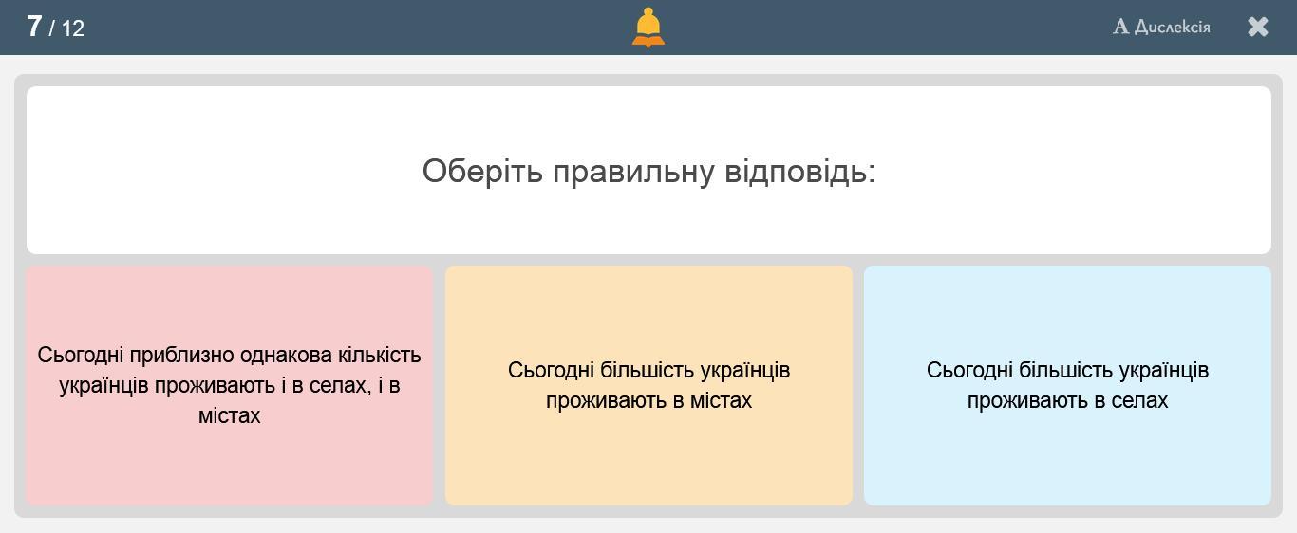Viewport: 1297px width, 533px height.
Task: Select answer about equal numbers in villages and cities
Action: pyautogui.click(x=230, y=385)
